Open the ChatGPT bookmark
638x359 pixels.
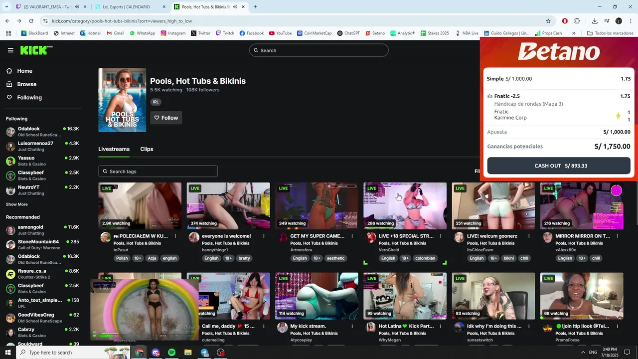tap(348, 33)
